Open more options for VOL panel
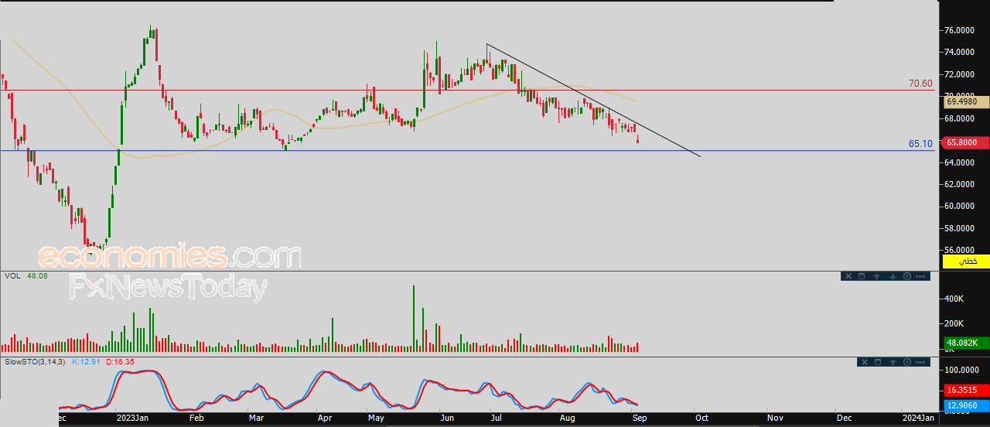This screenshot has width=990, height=427. 920,276
